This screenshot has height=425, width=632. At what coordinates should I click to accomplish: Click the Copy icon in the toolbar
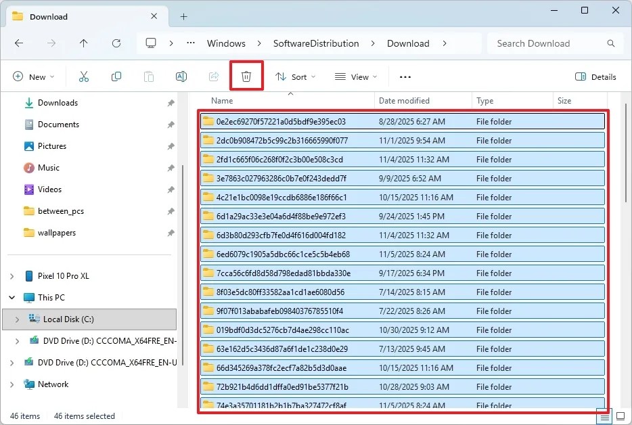point(116,76)
